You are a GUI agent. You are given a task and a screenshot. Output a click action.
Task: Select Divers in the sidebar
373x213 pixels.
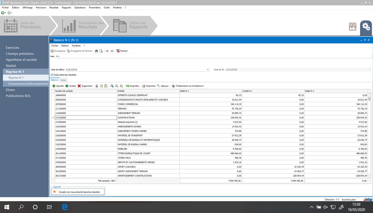(x=10, y=90)
